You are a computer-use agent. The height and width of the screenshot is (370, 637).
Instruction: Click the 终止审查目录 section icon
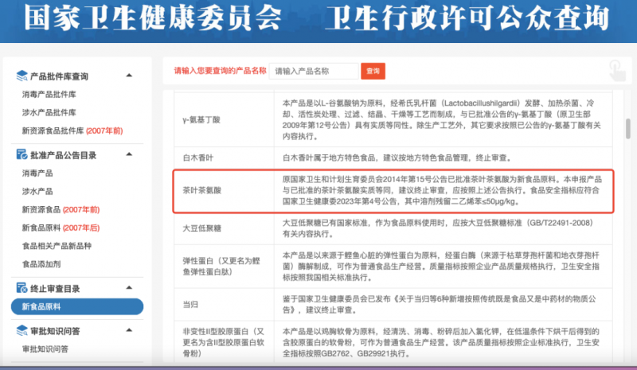coord(21,288)
